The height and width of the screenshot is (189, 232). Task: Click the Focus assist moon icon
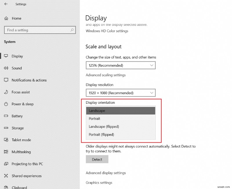coord(6,92)
